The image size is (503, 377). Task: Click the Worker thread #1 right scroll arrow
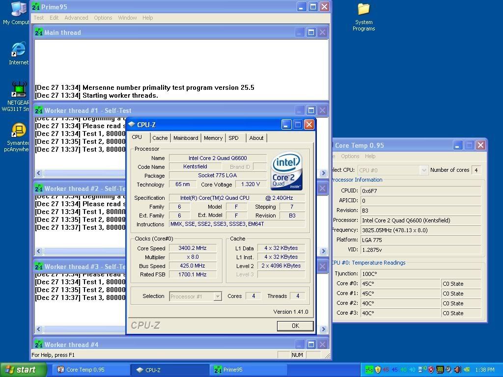pos(323,173)
